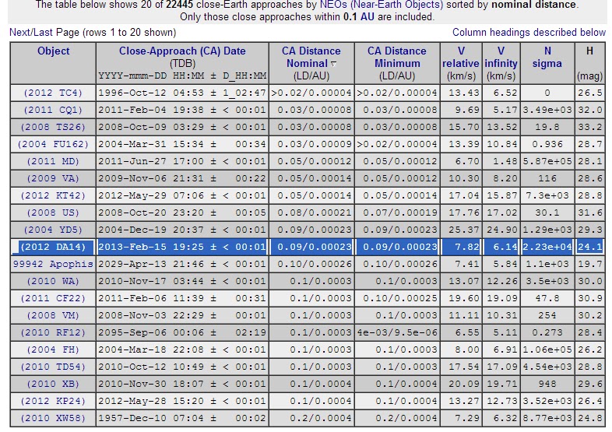Open object (2004 YD5) link

coord(53,230)
